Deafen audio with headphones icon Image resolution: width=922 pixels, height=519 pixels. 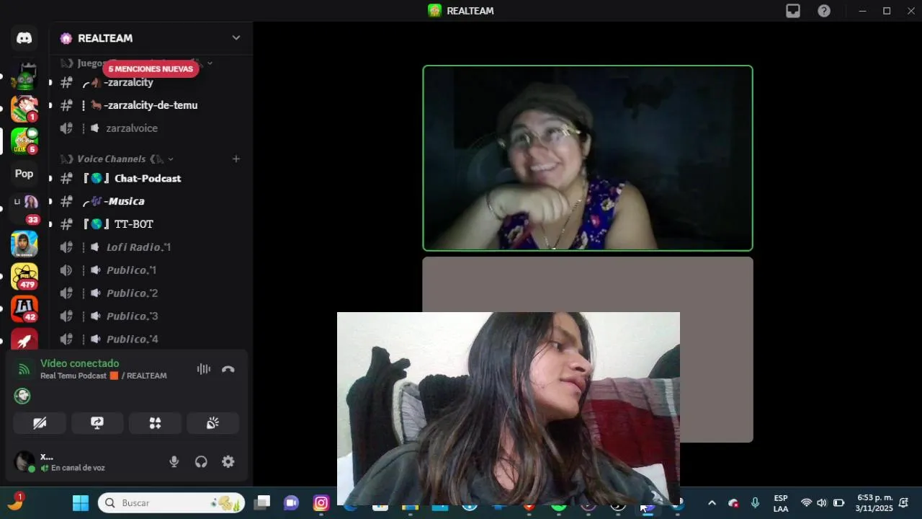[201, 462]
